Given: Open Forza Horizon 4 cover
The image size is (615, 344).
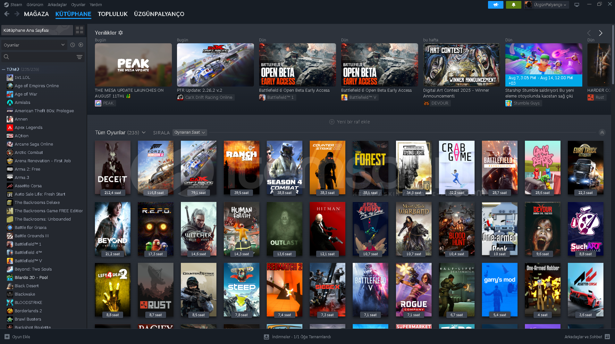Looking at the screenshot, I should [x=156, y=168].
